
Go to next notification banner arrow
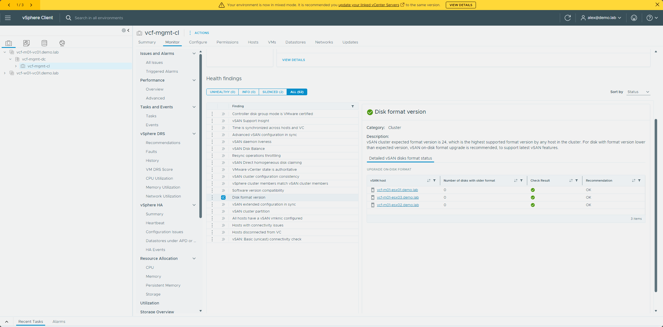(x=31, y=5)
